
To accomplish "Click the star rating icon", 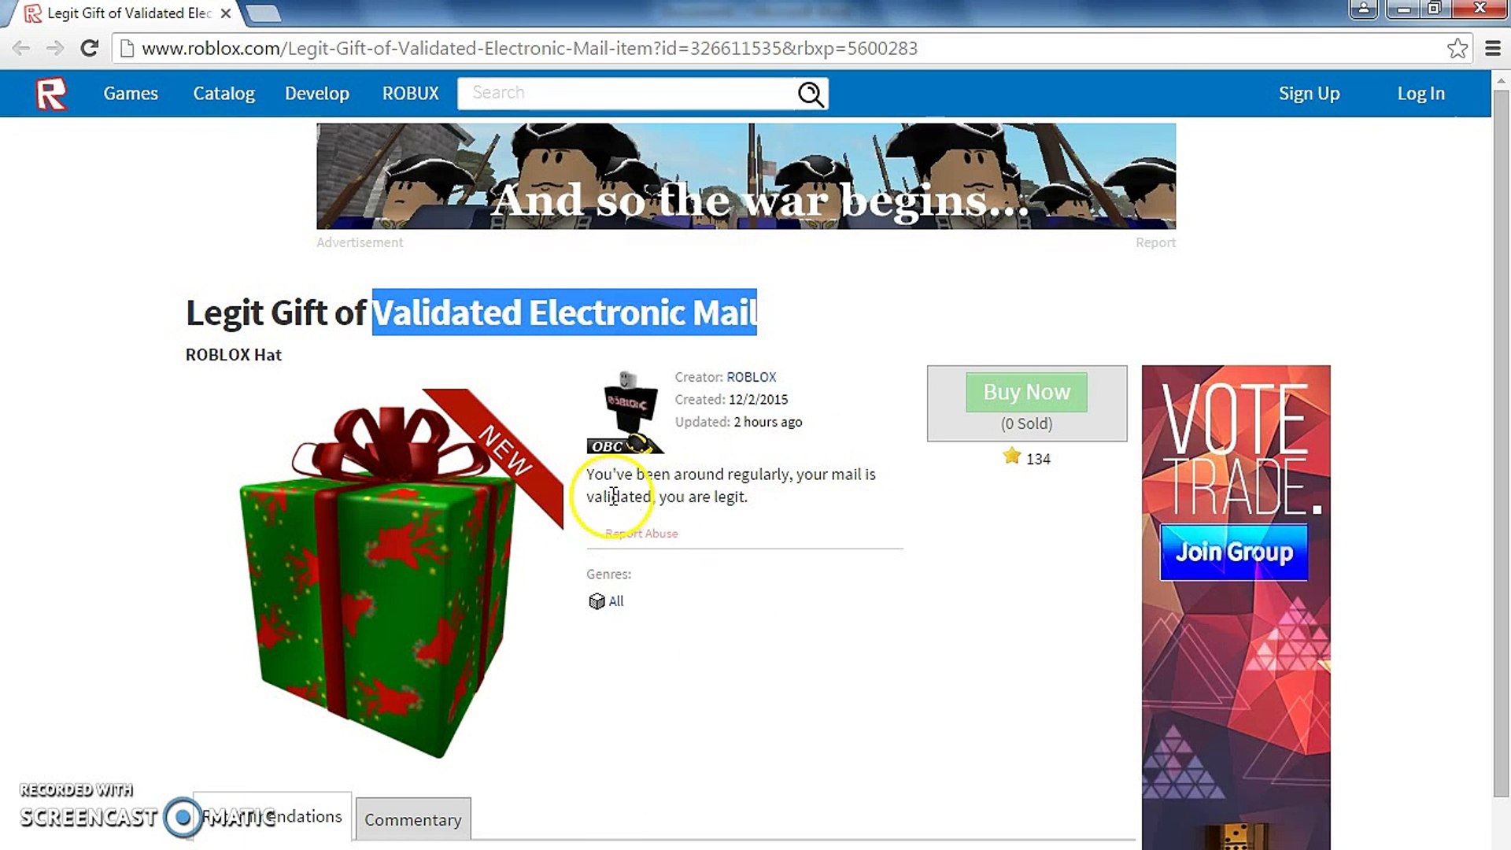I will [1012, 456].
